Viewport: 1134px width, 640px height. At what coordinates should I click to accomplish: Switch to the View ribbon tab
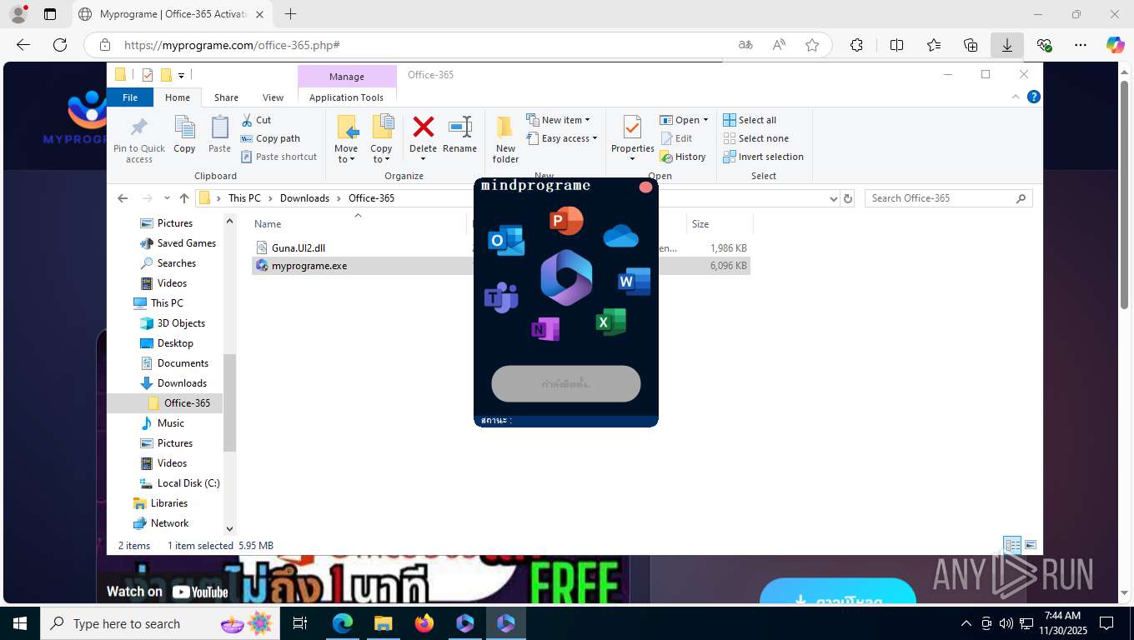click(273, 97)
